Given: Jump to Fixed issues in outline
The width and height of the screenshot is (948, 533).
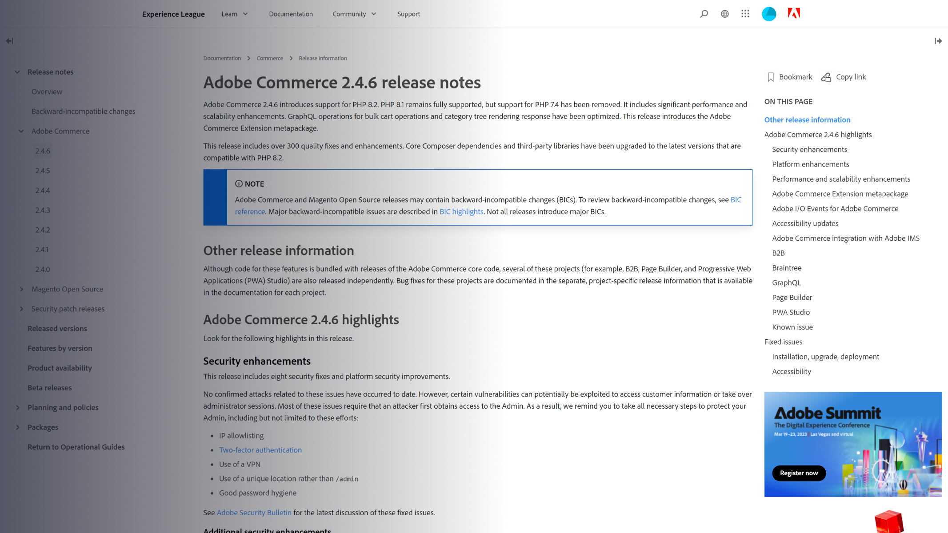Looking at the screenshot, I should tap(783, 342).
